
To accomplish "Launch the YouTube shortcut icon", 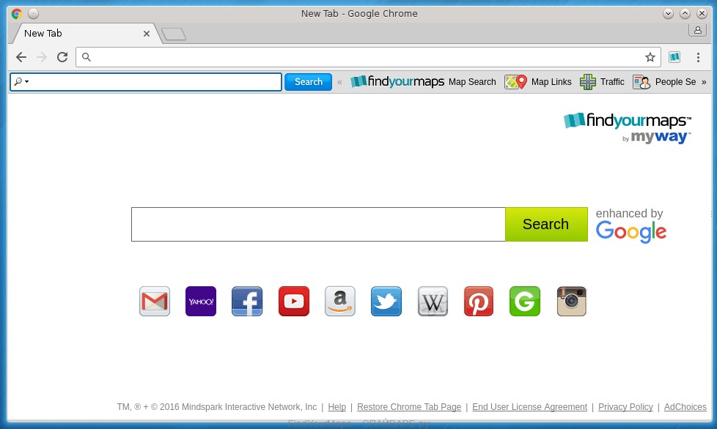I will pos(294,302).
